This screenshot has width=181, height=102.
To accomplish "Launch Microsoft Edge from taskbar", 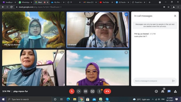I will [x=68, y=99].
